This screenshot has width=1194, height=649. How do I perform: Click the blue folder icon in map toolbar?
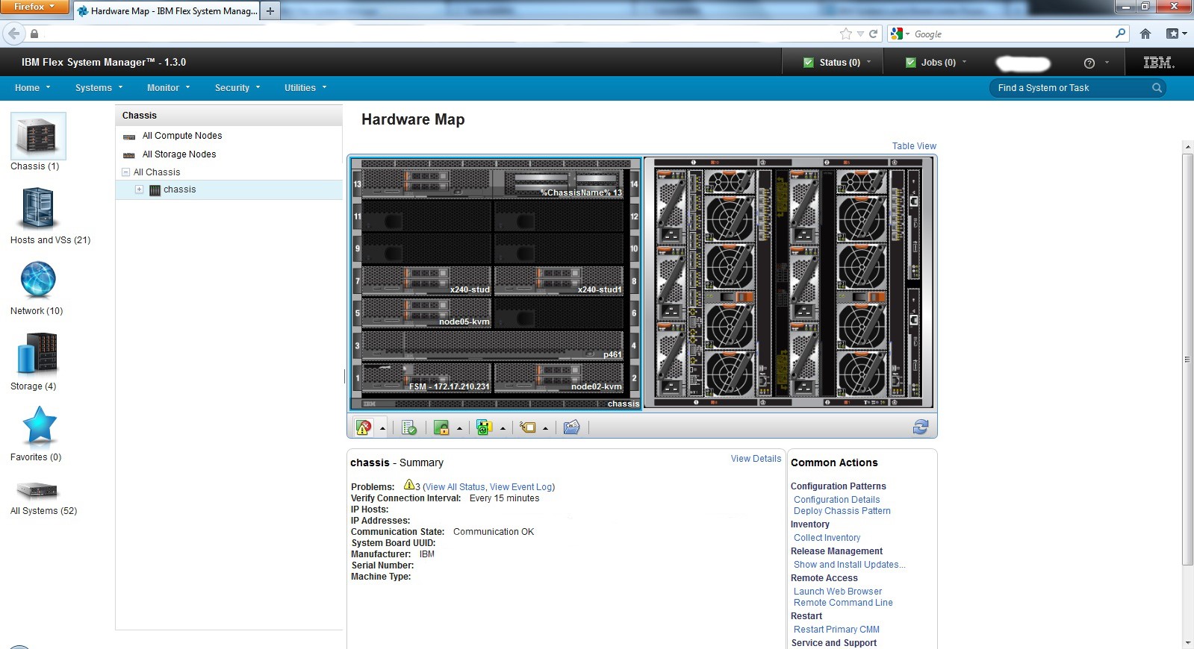pyautogui.click(x=572, y=427)
